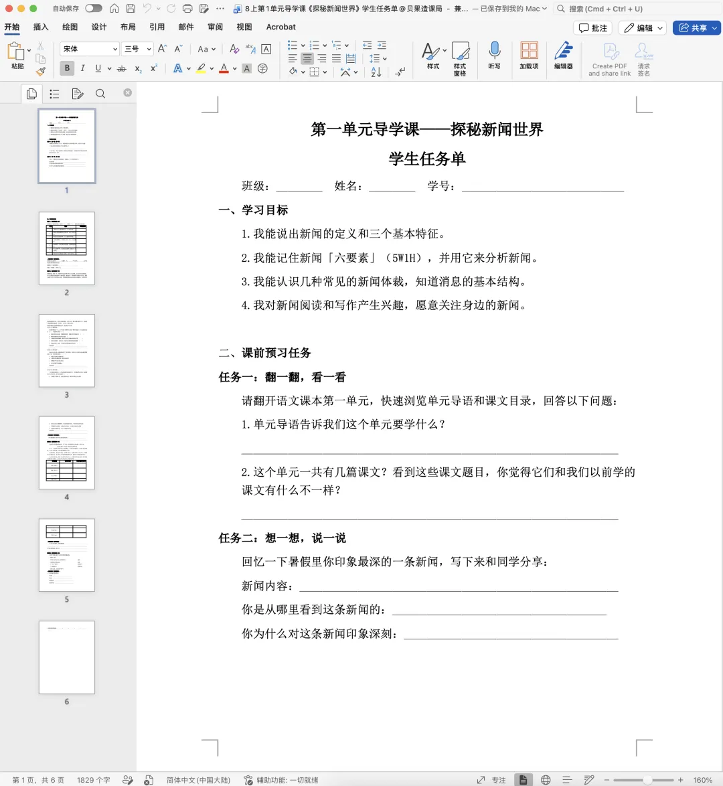
Task: Click the Format Painter brush icon
Action: 41,72
